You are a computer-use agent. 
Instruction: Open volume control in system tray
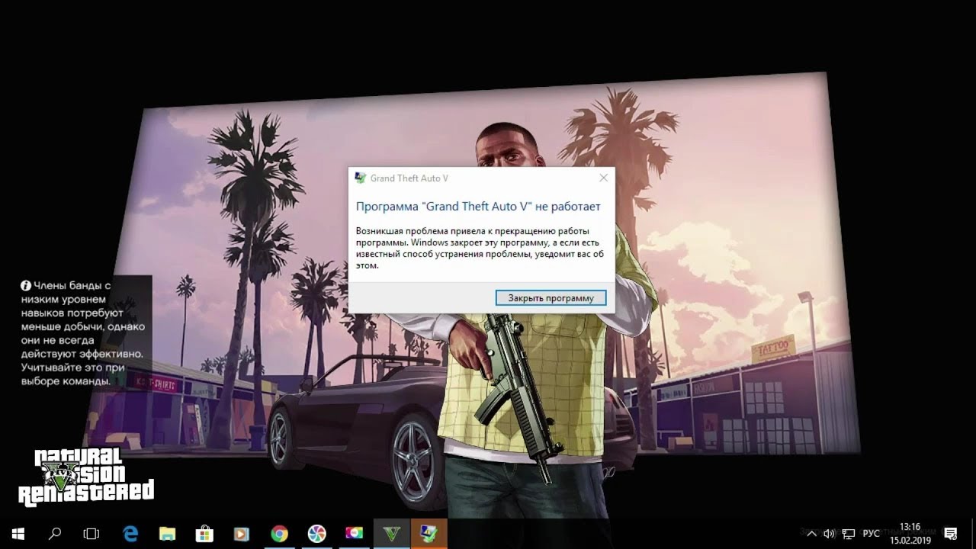[x=829, y=534]
